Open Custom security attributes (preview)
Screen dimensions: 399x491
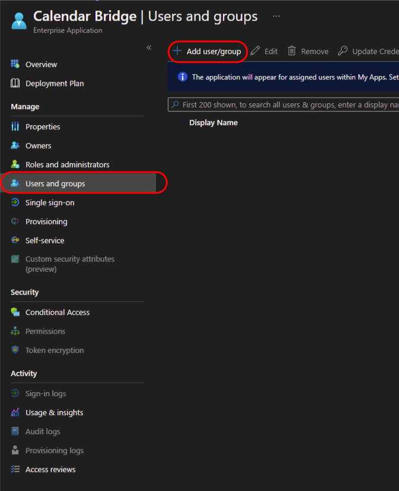(70, 264)
